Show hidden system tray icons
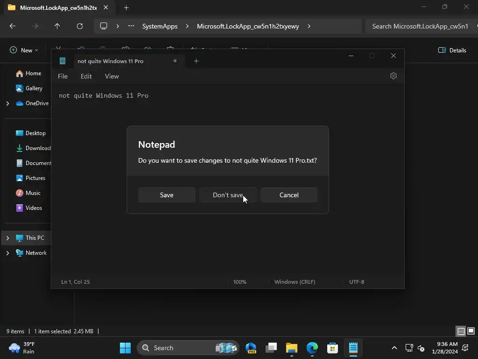 coord(394,348)
